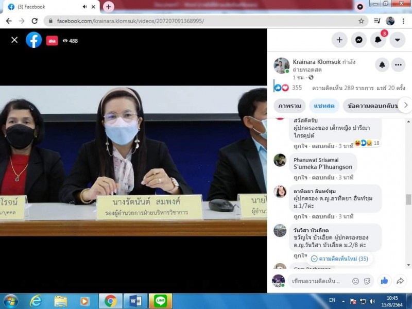Open the Facebook home logo
The width and height of the screenshot is (412, 309).
(33, 40)
